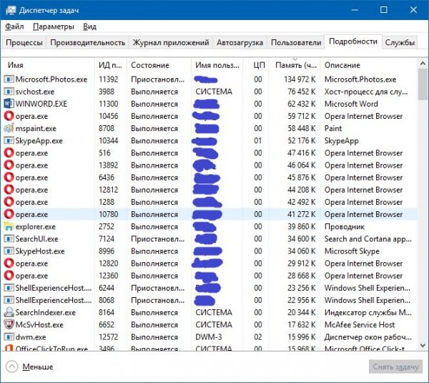The width and height of the screenshot is (429, 383).
Task: Open the Вид menu
Action: pyautogui.click(x=90, y=26)
